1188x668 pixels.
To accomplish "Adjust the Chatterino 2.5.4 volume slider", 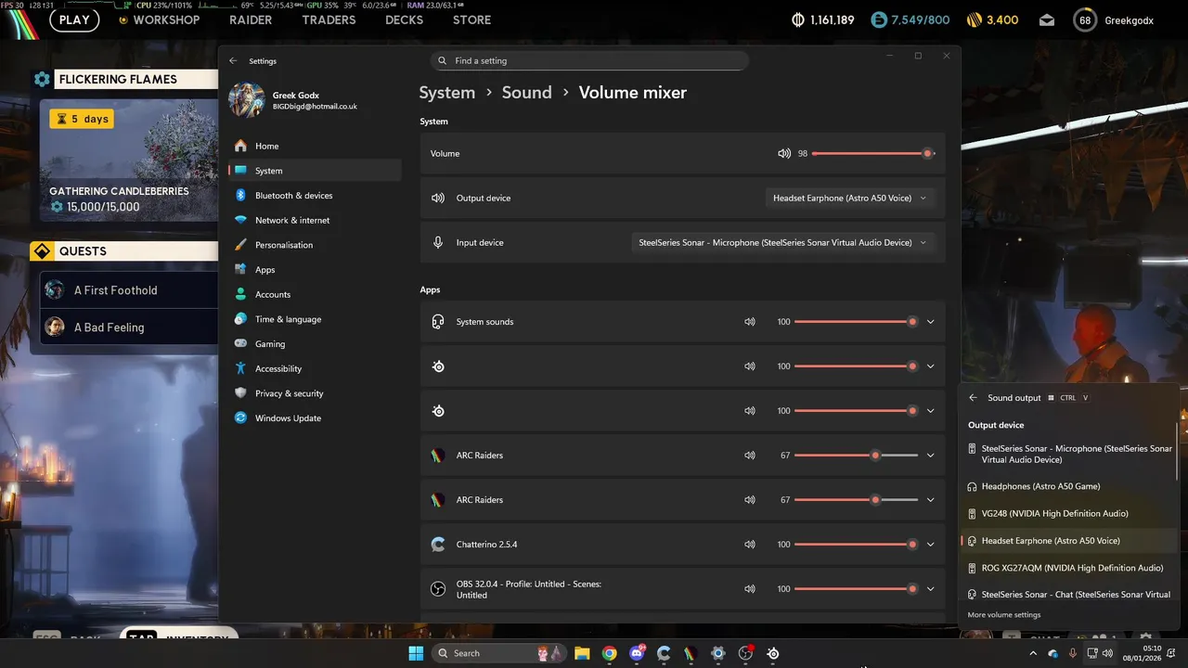I will [x=856, y=545].
